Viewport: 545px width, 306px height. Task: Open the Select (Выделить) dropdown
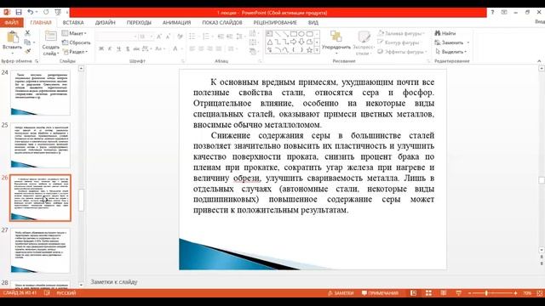(450, 52)
